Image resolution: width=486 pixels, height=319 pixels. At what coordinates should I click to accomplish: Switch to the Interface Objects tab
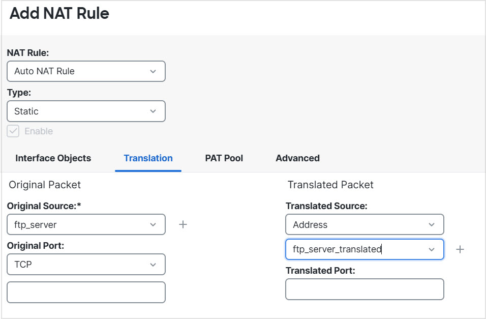point(53,158)
